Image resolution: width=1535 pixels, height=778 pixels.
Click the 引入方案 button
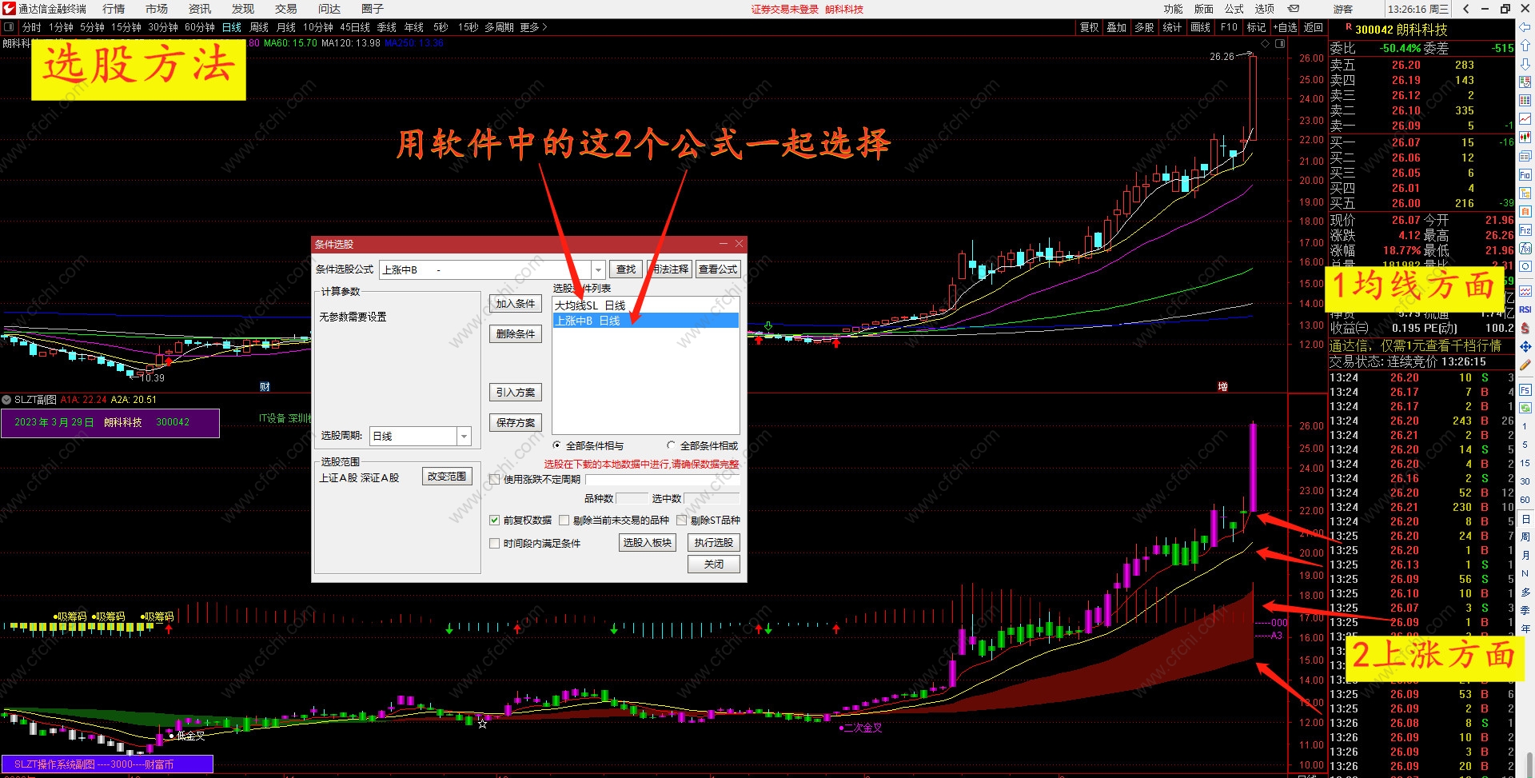click(x=516, y=393)
